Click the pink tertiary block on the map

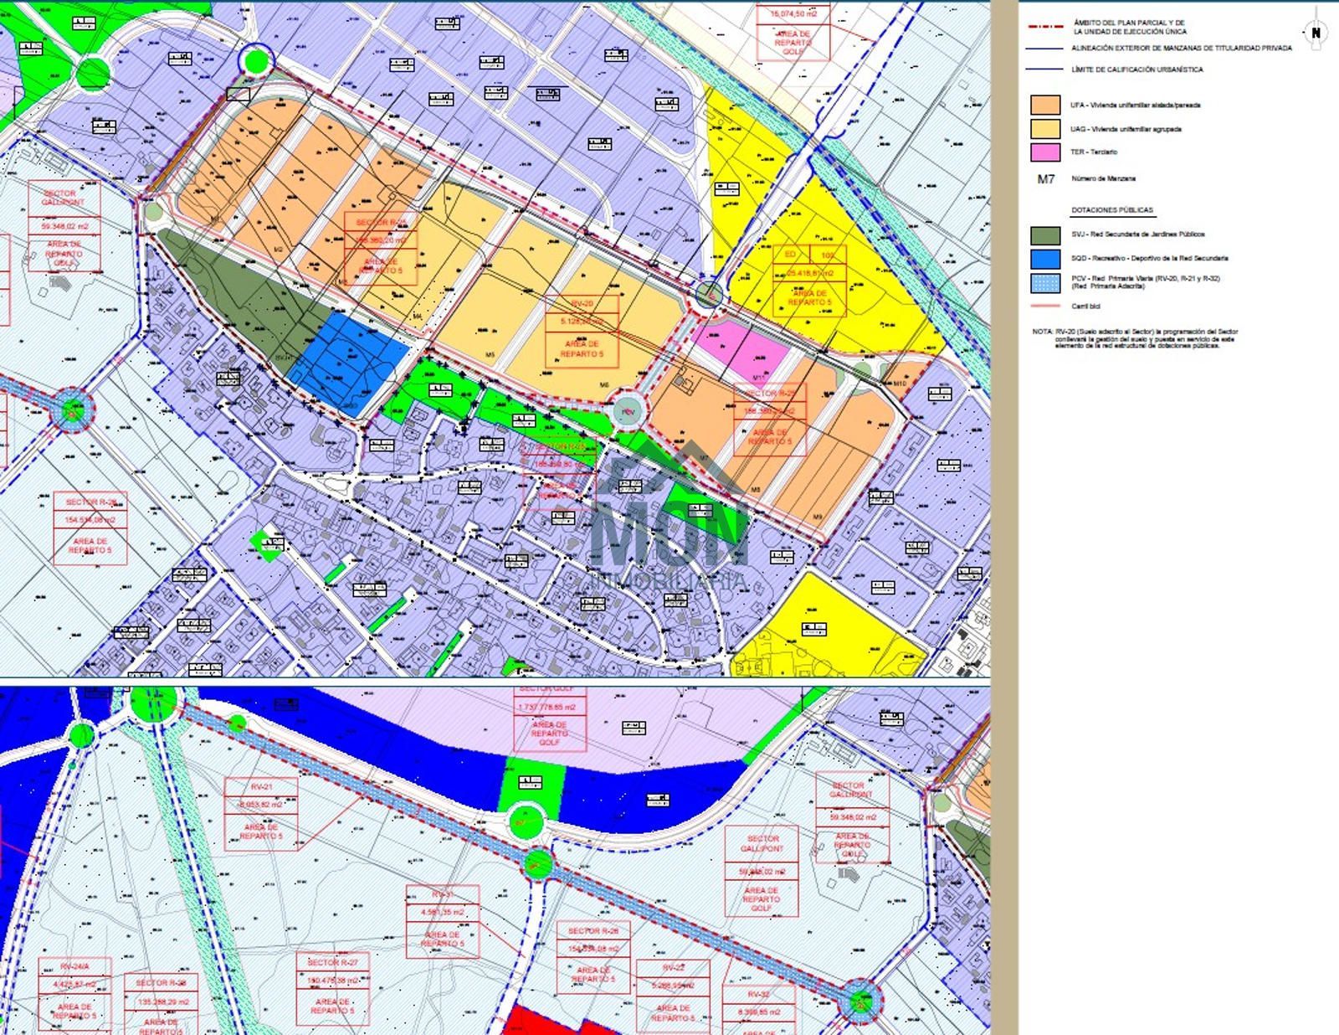point(742,352)
